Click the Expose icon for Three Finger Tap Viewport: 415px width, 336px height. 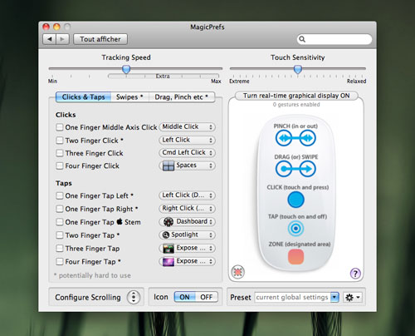(168, 249)
